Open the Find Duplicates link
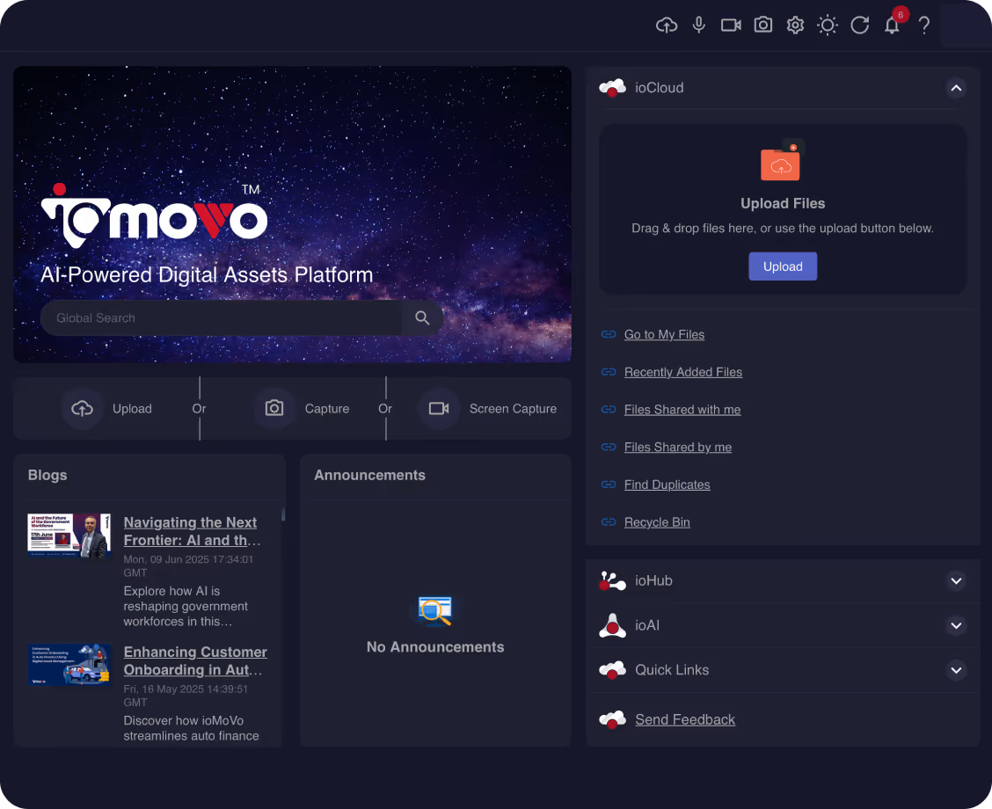The width and height of the screenshot is (992, 809). (x=667, y=485)
